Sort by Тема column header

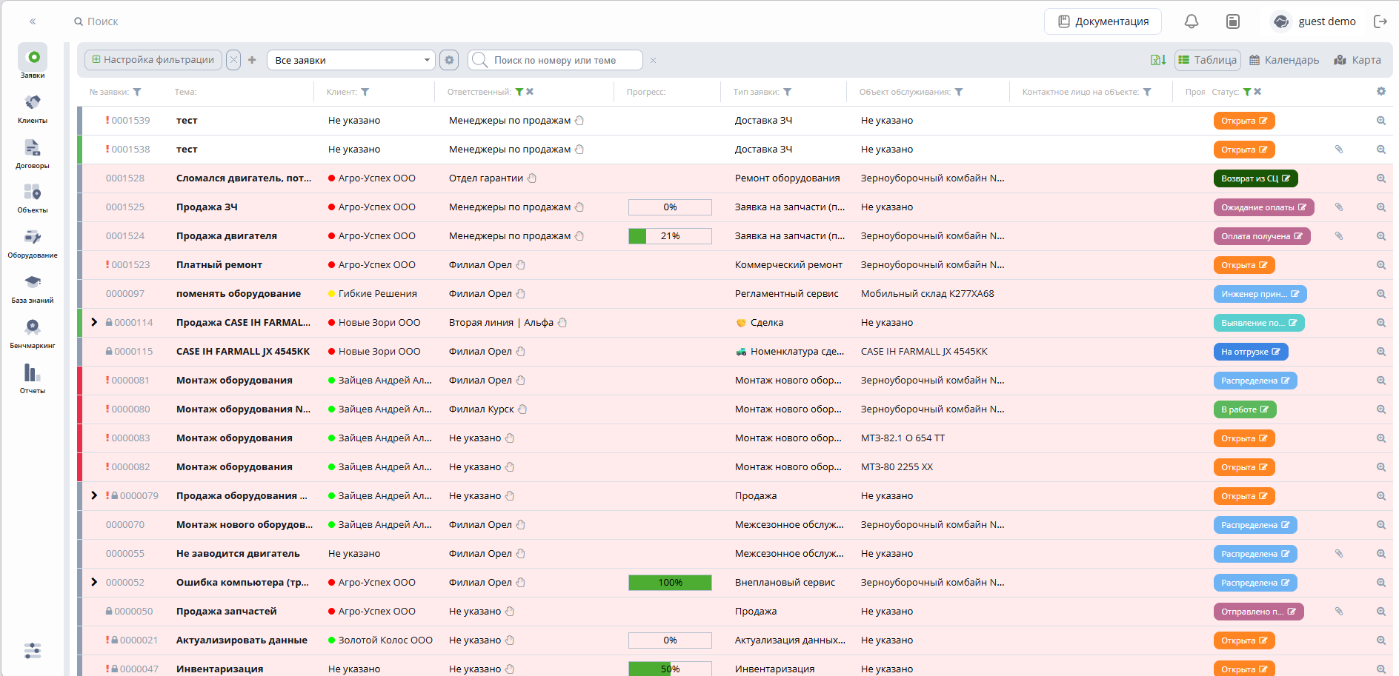click(185, 93)
